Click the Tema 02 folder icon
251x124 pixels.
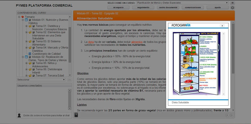[30, 32]
